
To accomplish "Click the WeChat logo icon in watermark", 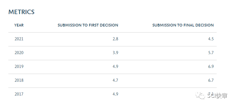I will tap(200, 96).
